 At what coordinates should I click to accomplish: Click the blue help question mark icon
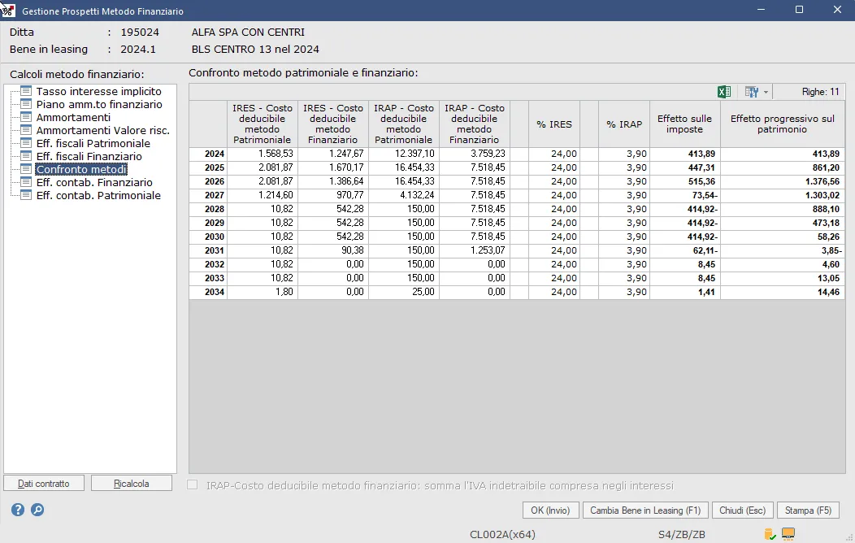tap(18, 510)
